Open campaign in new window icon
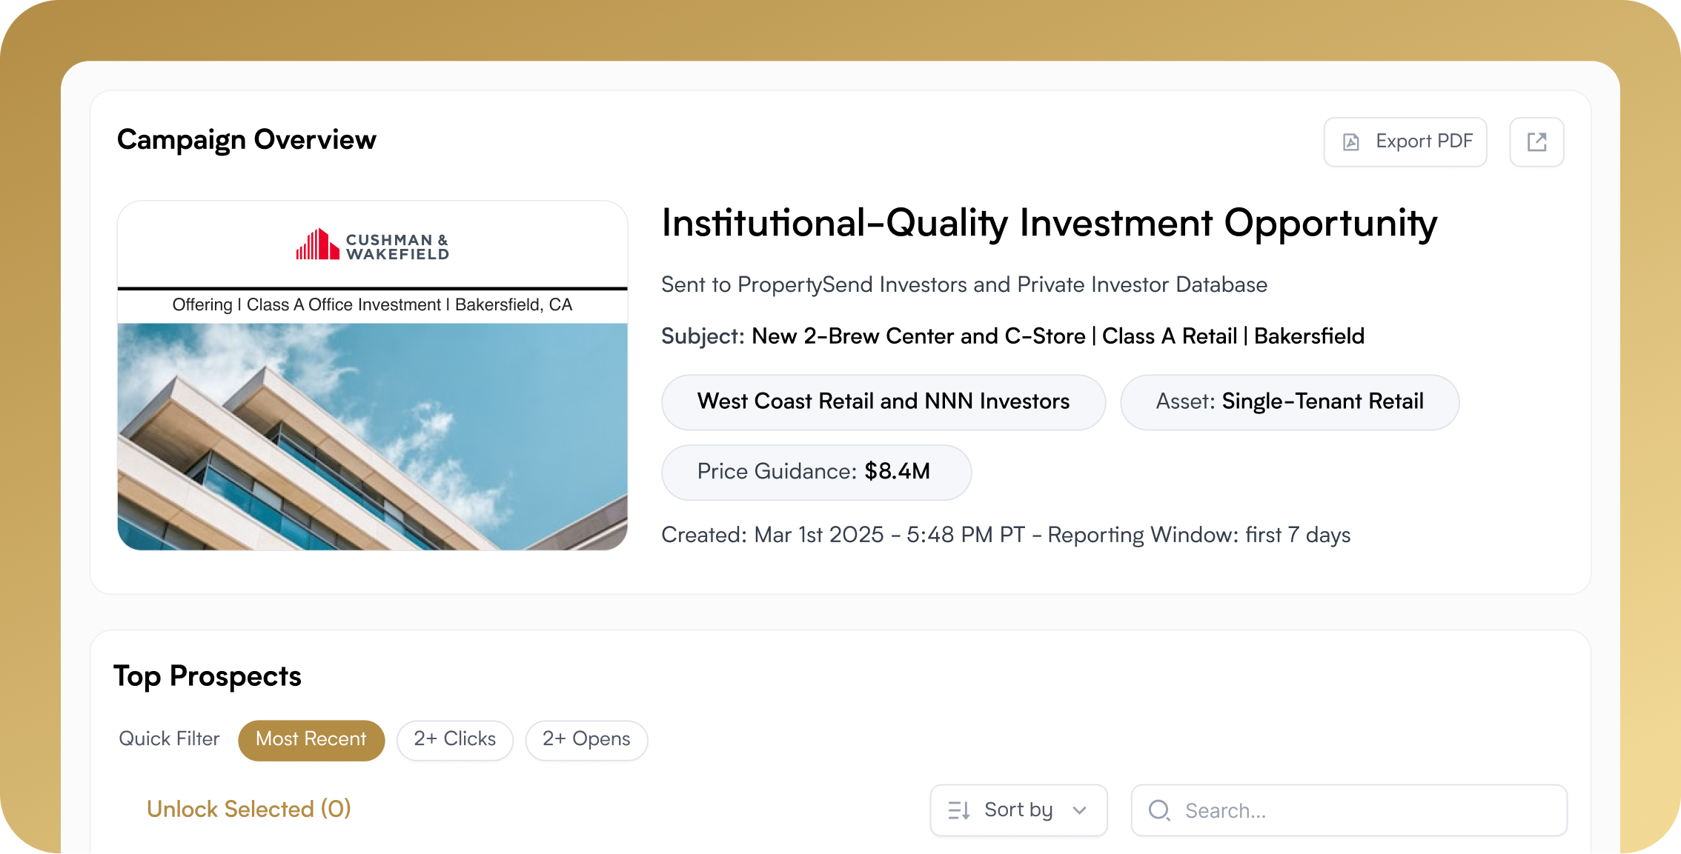 coord(1536,142)
